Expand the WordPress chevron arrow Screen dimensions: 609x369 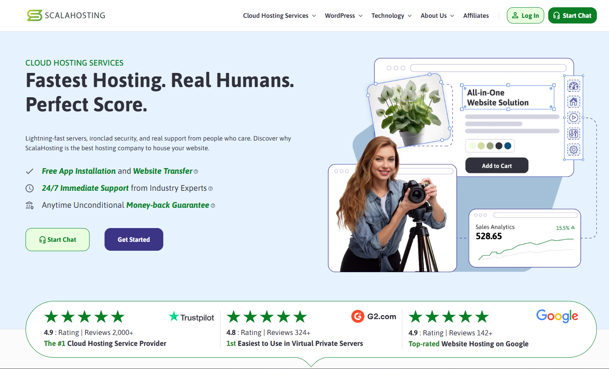(x=361, y=16)
